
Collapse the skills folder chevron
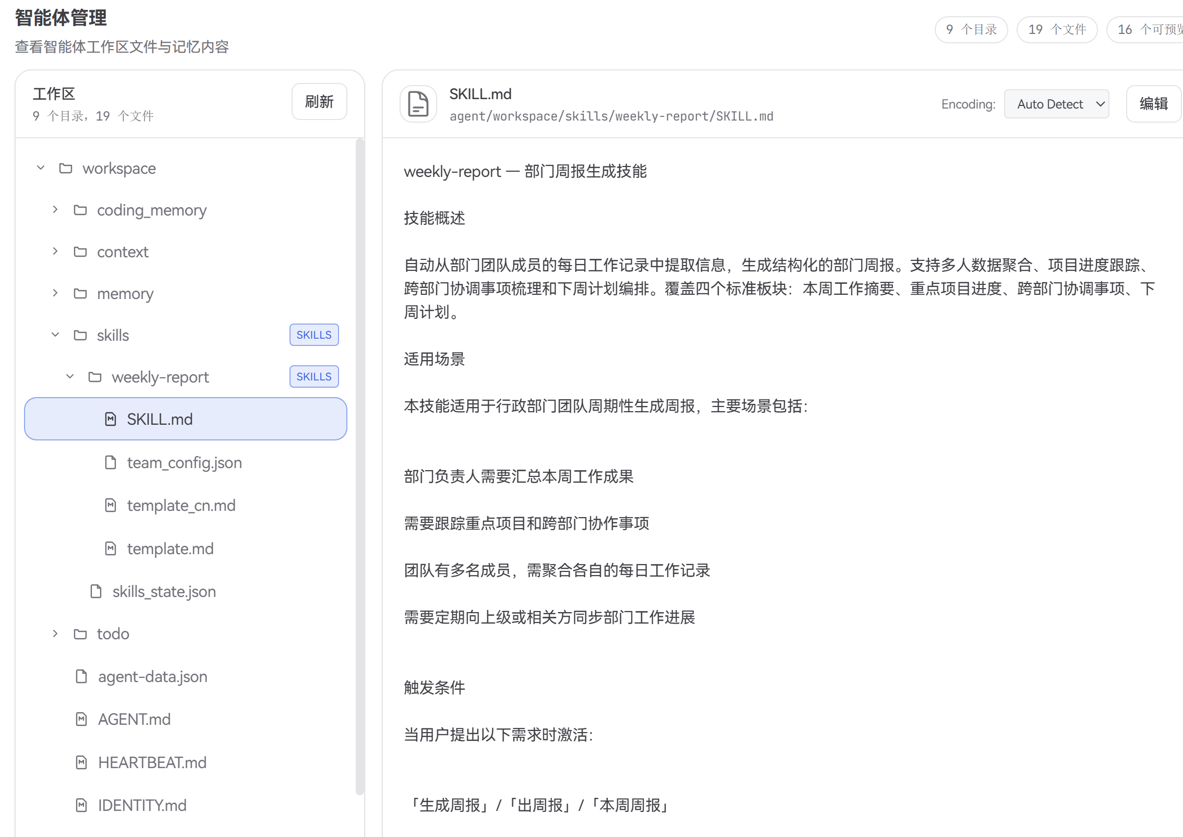point(55,335)
